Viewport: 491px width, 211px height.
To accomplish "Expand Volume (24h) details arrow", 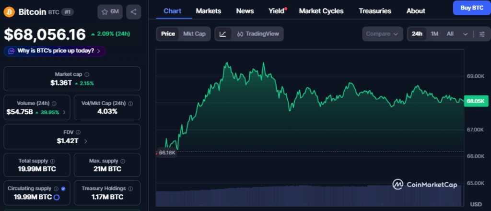I will (x=64, y=112).
